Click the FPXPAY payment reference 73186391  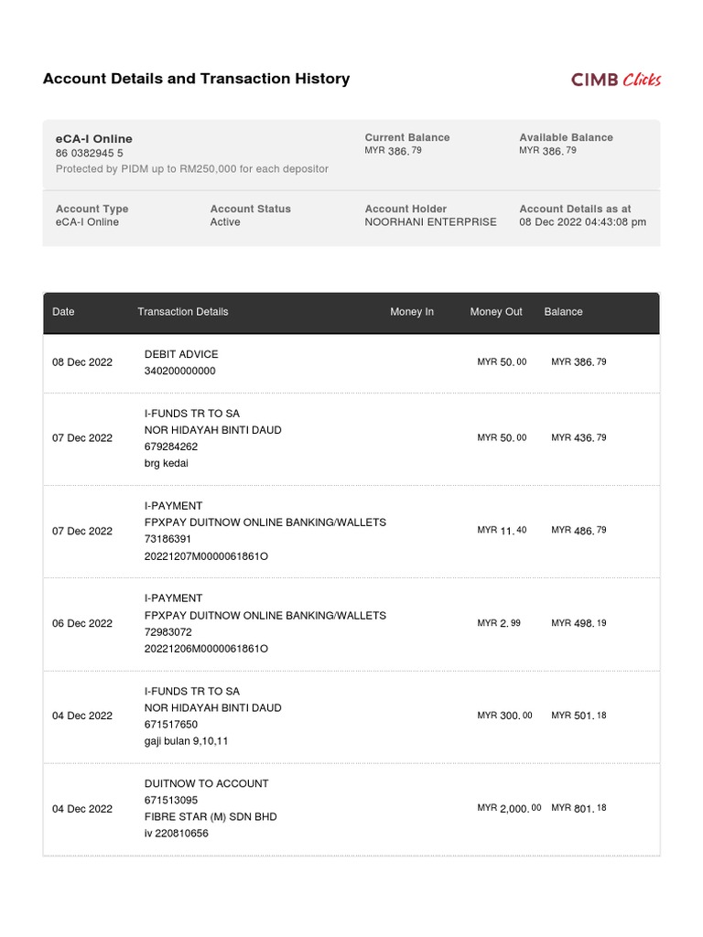point(168,539)
